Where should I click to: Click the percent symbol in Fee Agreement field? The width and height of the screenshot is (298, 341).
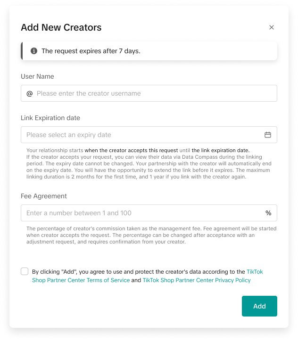point(268,213)
